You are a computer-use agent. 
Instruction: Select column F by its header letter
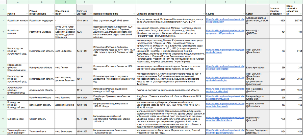pyautogui.click(x=171, y=2)
